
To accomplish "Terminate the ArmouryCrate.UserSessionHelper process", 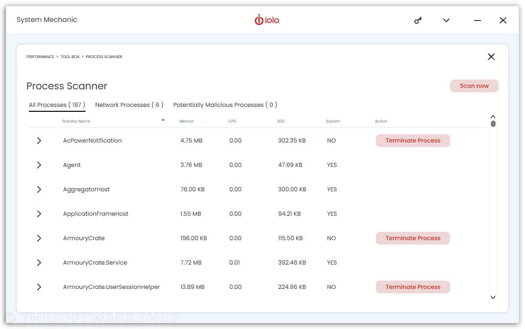I will click(x=413, y=287).
